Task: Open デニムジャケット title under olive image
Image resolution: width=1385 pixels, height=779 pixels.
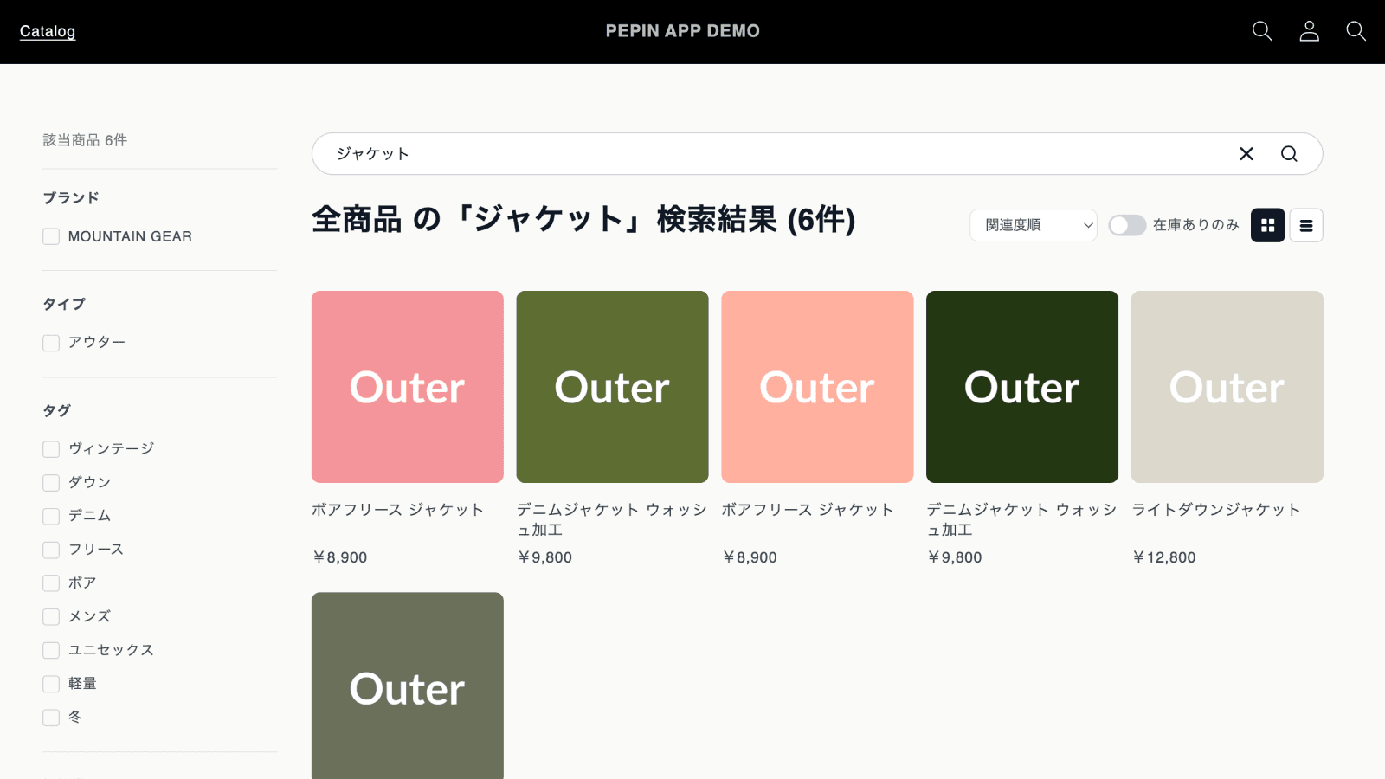Action: 612,519
